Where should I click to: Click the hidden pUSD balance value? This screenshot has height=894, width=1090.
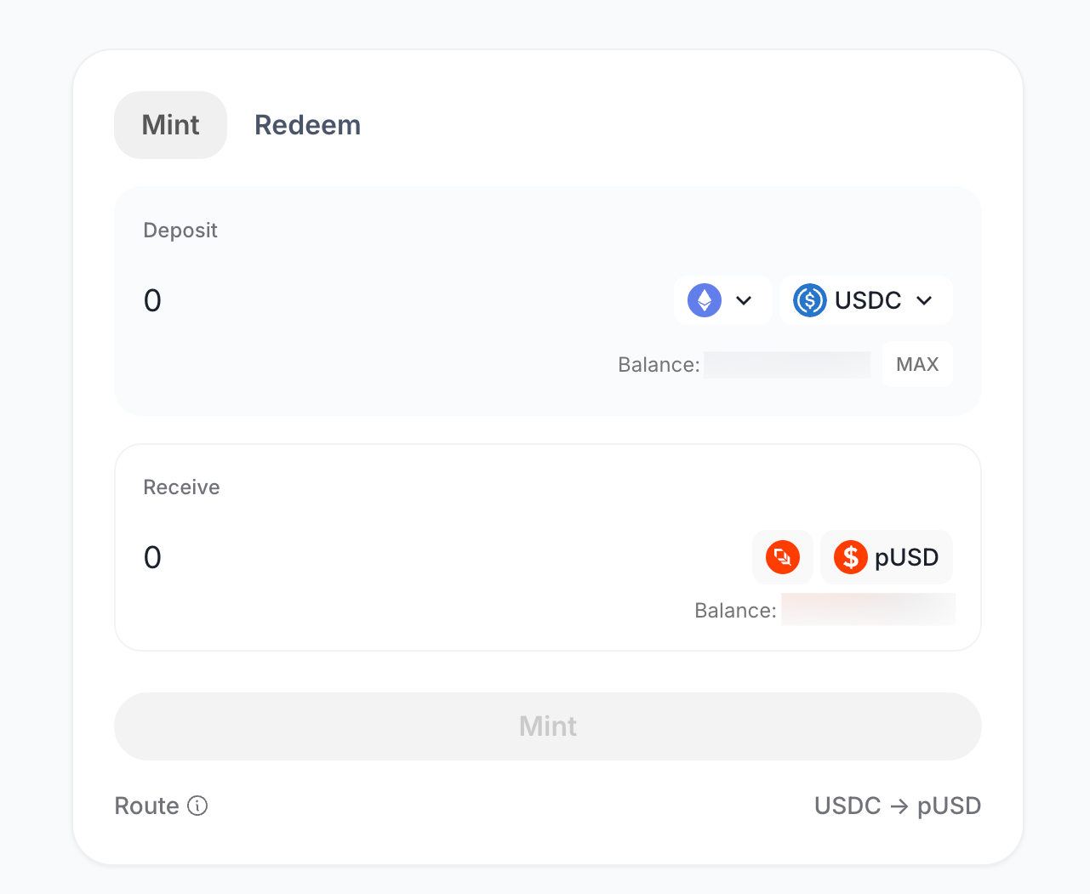point(868,610)
